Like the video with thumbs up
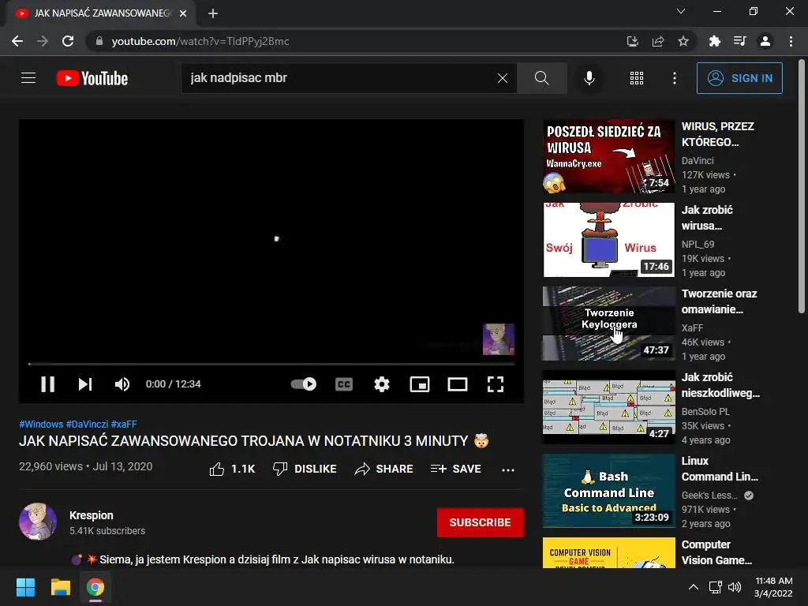The width and height of the screenshot is (808, 606). pos(232,469)
